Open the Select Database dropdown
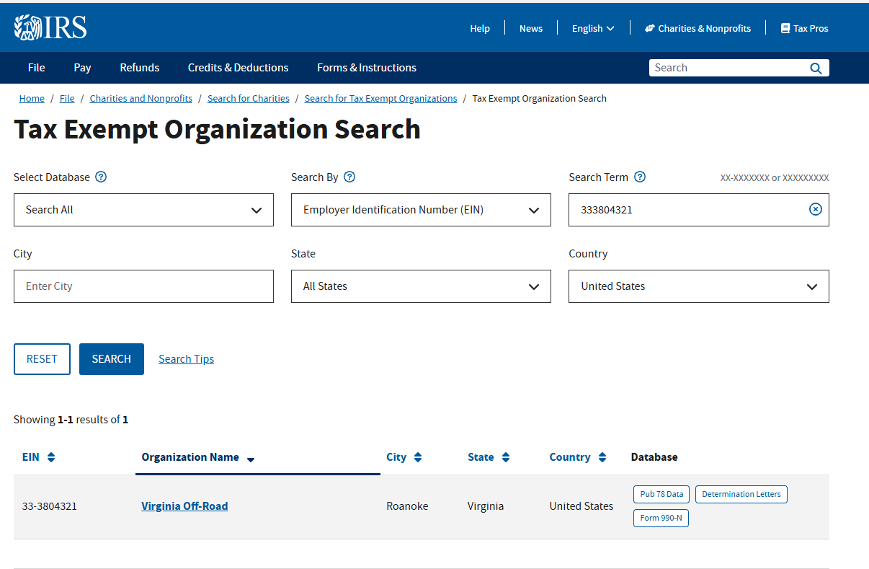 [143, 210]
